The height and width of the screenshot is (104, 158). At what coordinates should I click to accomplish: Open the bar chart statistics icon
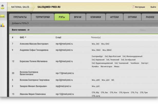(3, 25)
